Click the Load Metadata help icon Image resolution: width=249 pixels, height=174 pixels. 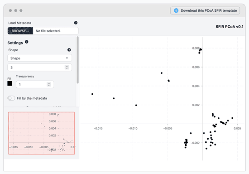pos(76,23)
